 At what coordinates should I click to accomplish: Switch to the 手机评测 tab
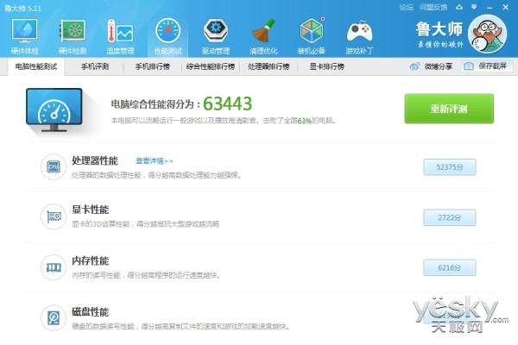coord(95,66)
